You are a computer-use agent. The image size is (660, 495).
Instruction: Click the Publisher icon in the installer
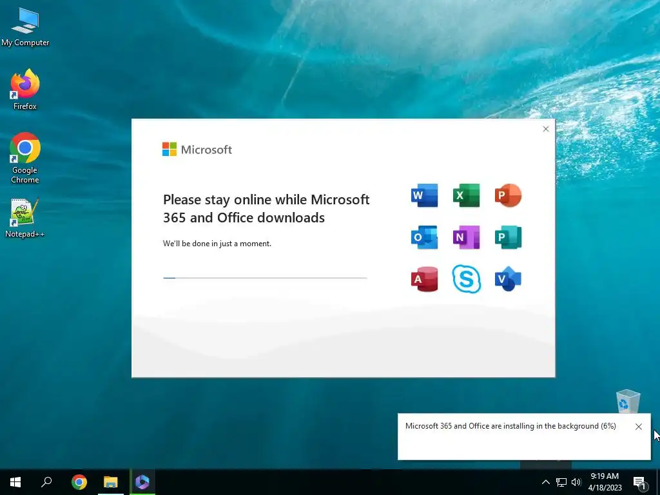click(x=508, y=237)
